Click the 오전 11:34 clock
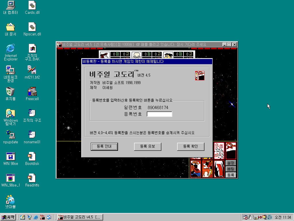 [x=283, y=218]
